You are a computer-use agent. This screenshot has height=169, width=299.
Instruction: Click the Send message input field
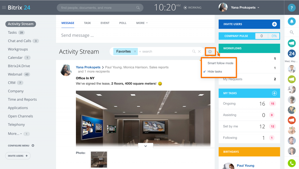coord(135,35)
